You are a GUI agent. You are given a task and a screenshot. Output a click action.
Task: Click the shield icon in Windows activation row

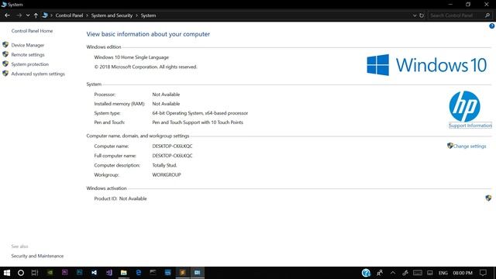(x=488, y=198)
